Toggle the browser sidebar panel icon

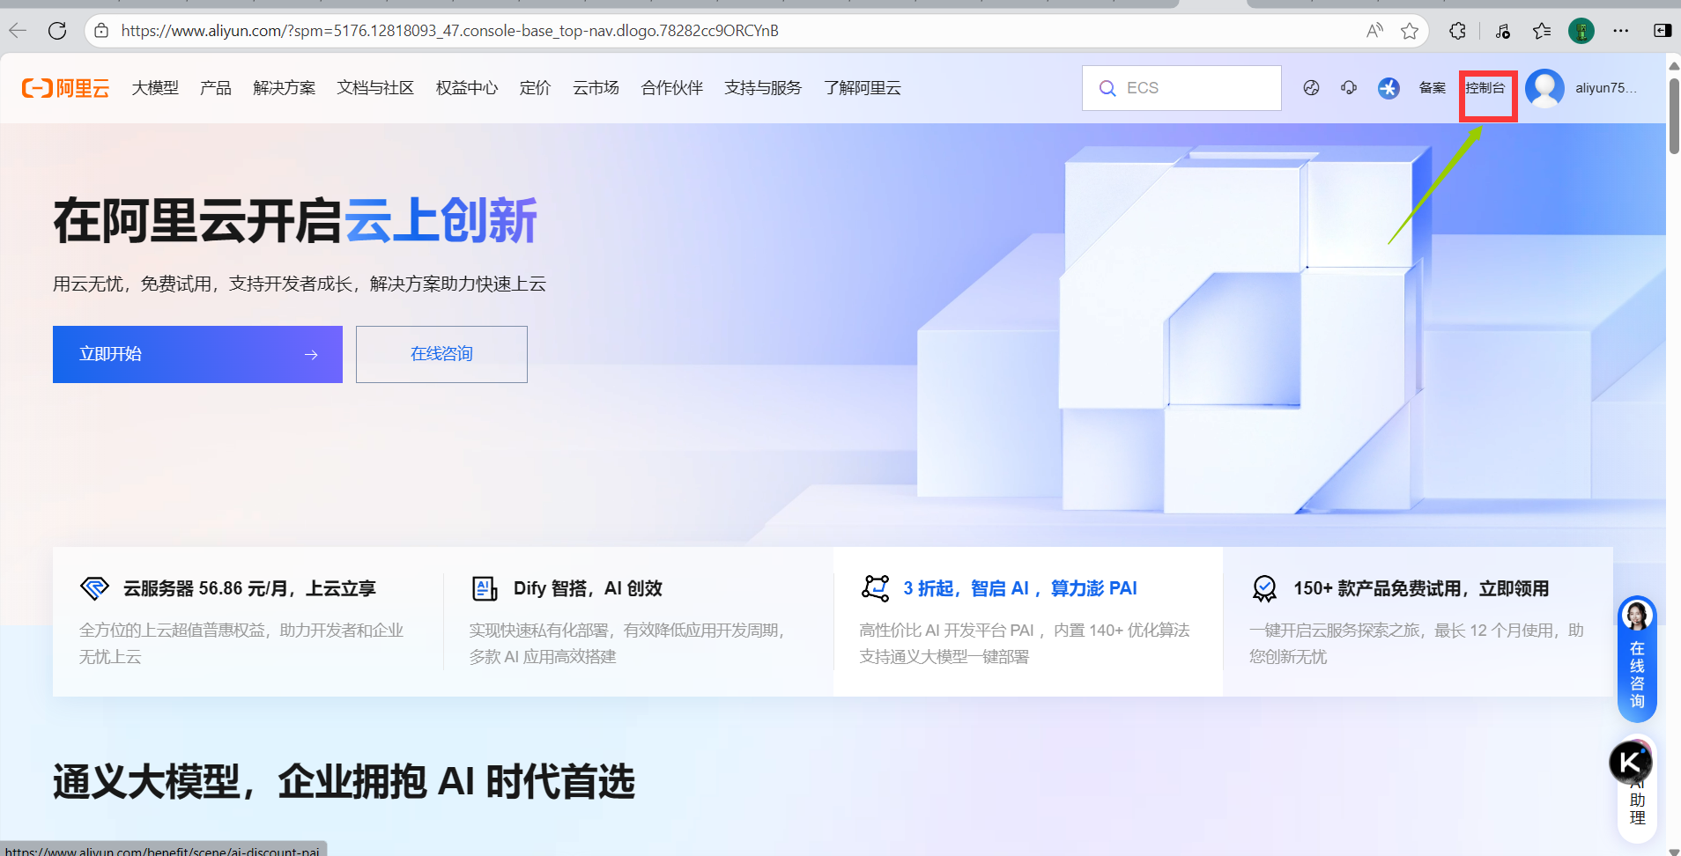point(1662,31)
